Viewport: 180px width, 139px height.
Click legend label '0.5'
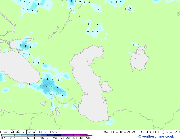click(x=10, y=138)
